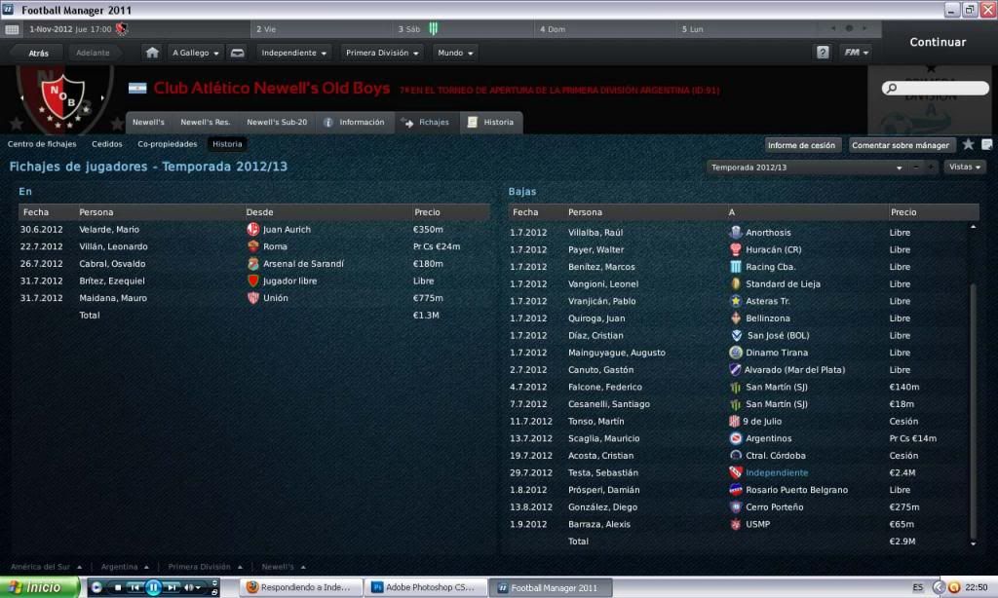
Task: Click the Arsenal de Sarandí badge
Action: pyautogui.click(x=252, y=264)
